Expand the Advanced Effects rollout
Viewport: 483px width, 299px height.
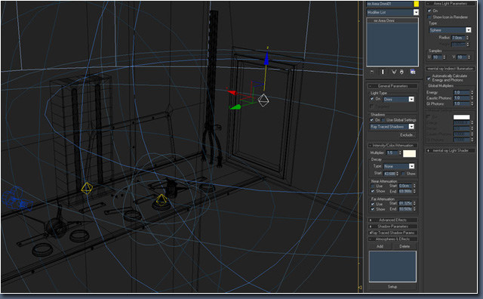pyautogui.click(x=392, y=220)
